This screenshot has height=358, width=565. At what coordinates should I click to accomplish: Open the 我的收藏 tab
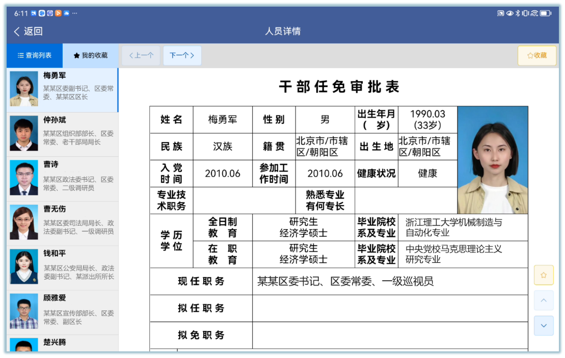click(91, 56)
